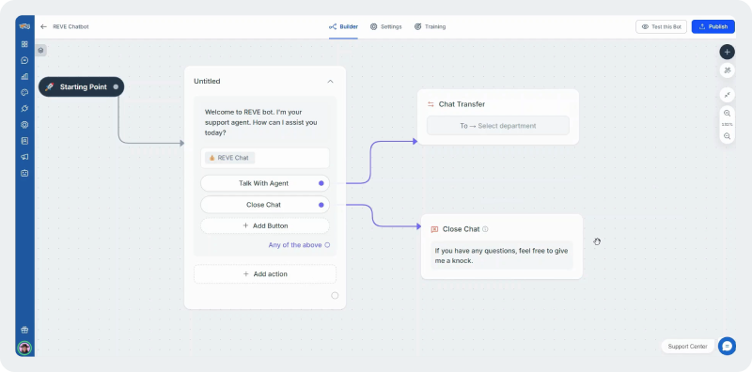Viewport: 752px width, 372px height.
Task: Click the Untitled card title
Action: point(207,82)
